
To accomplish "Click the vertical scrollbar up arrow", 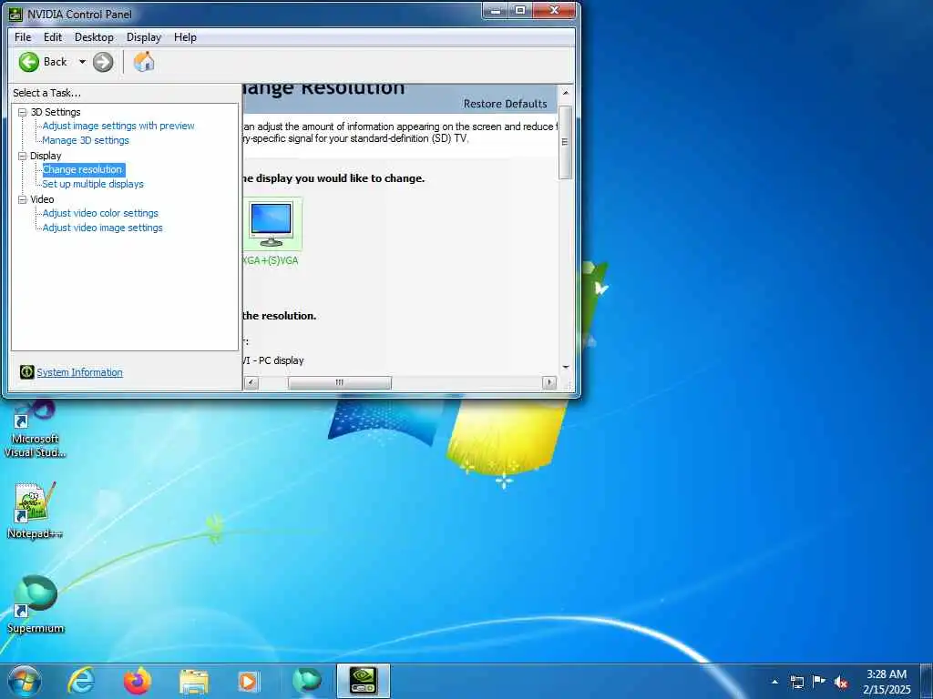I will click(x=565, y=94).
